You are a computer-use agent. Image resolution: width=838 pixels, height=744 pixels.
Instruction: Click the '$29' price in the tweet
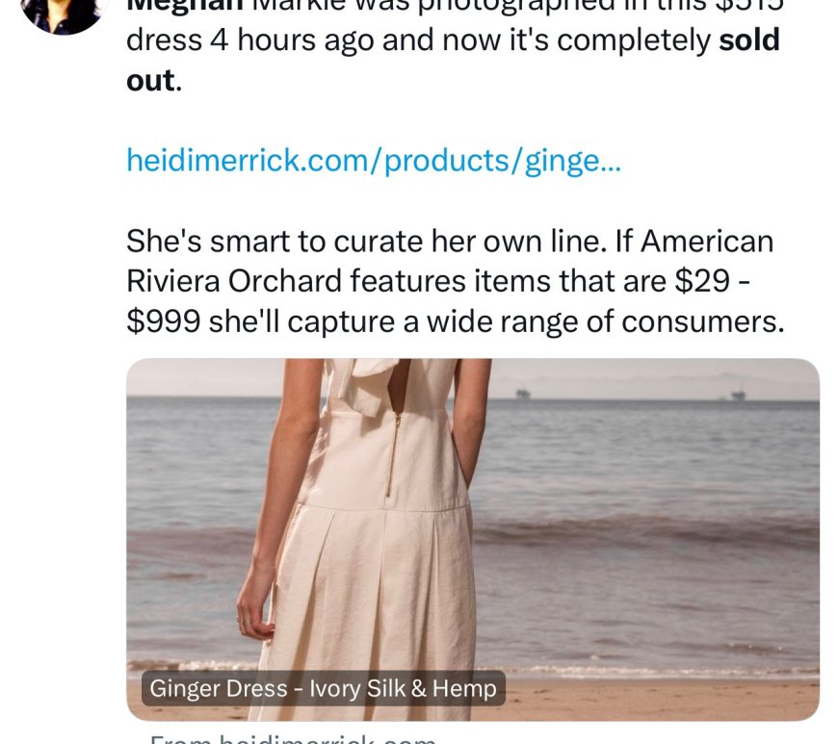pyautogui.click(x=697, y=280)
